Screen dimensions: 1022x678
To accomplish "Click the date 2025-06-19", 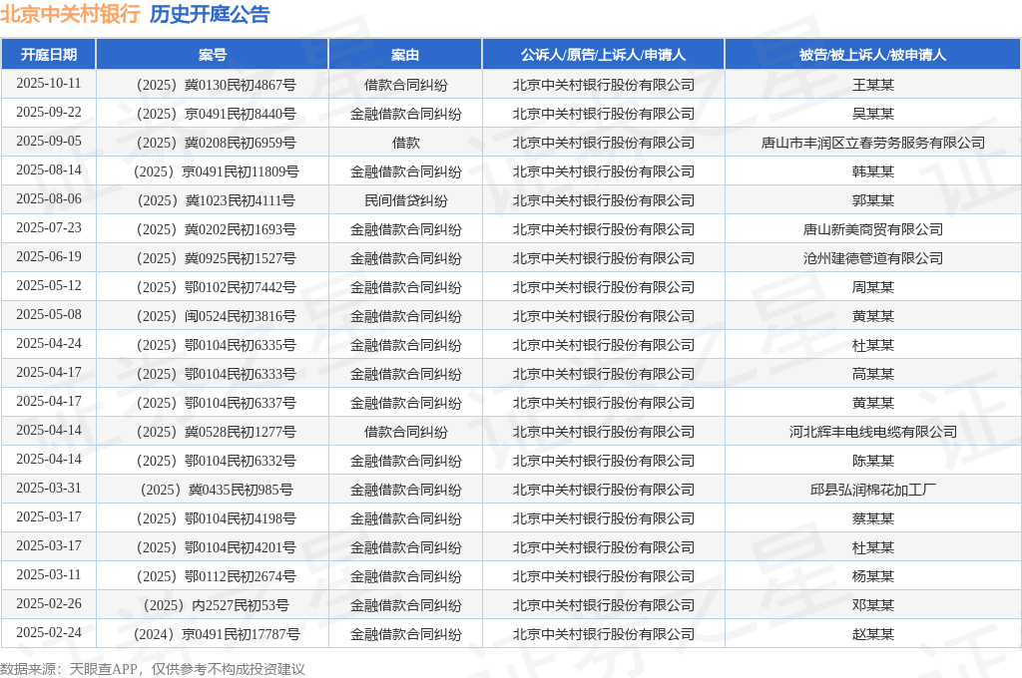I will (49, 256).
